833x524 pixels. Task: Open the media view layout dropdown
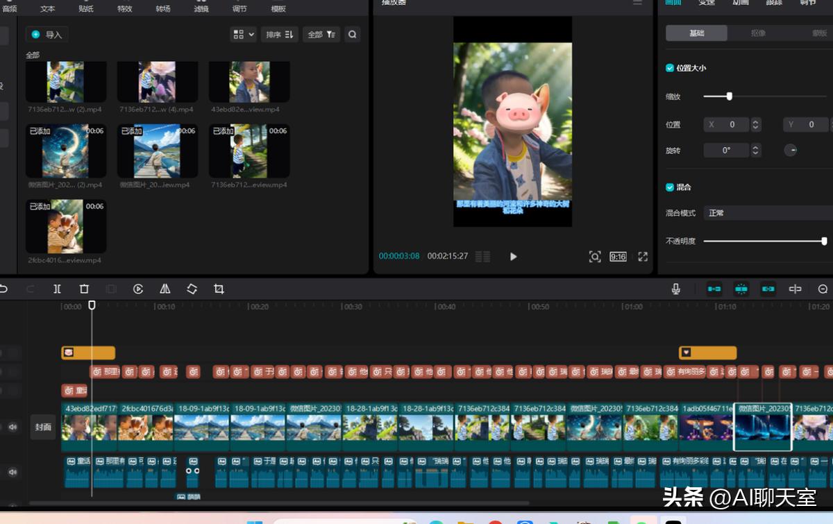[243, 34]
